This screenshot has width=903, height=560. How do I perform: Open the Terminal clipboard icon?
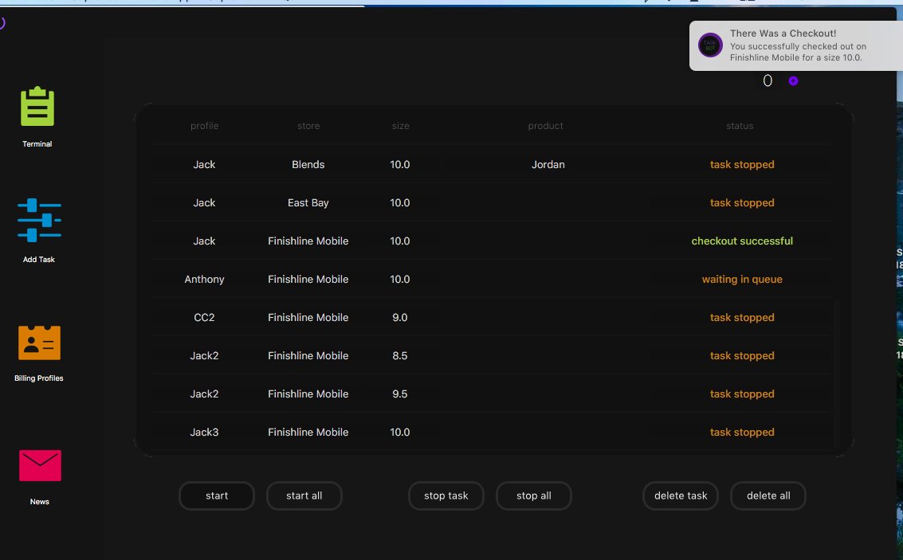pyautogui.click(x=37, y=107)
